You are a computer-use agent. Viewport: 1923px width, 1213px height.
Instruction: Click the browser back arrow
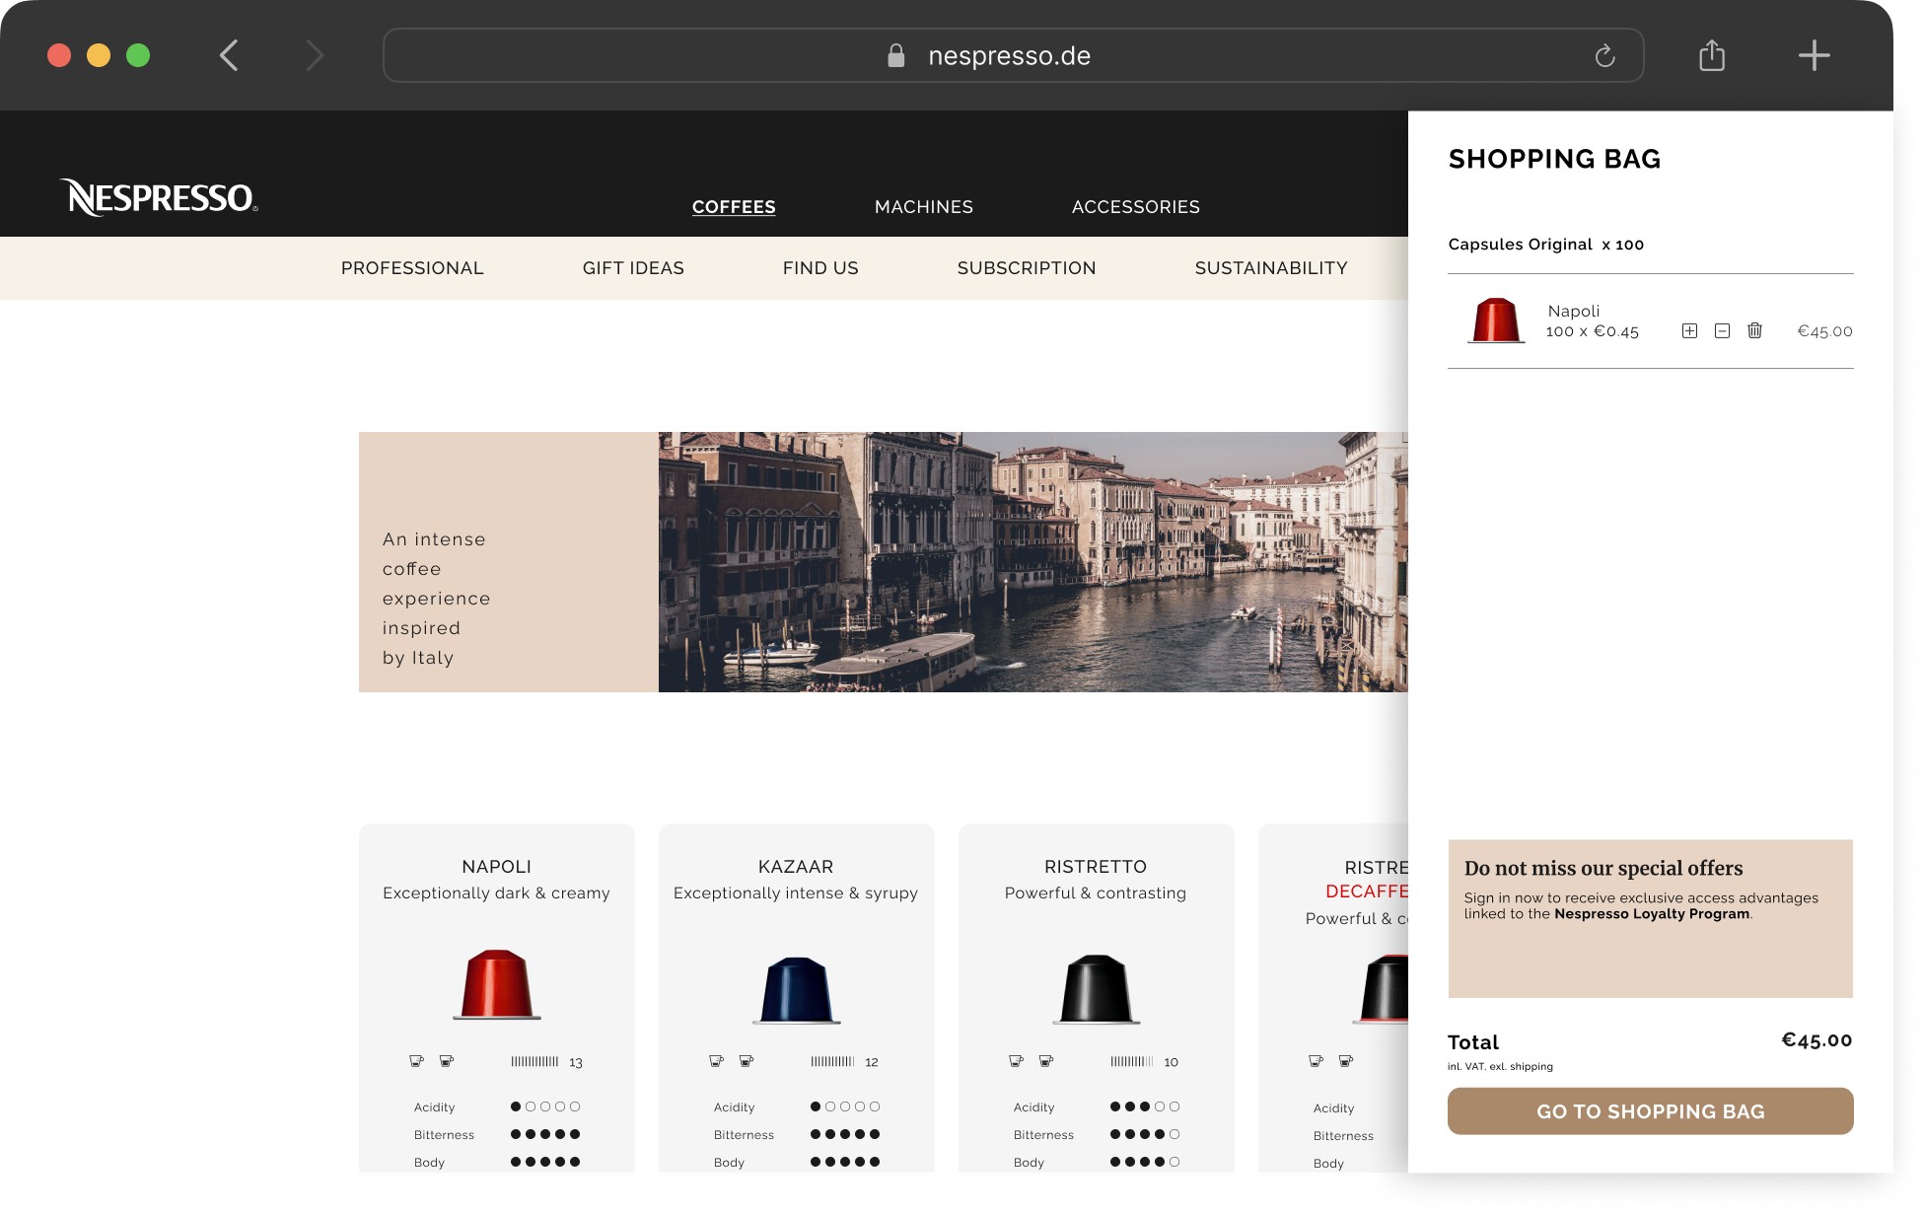[x=229, y=55]
